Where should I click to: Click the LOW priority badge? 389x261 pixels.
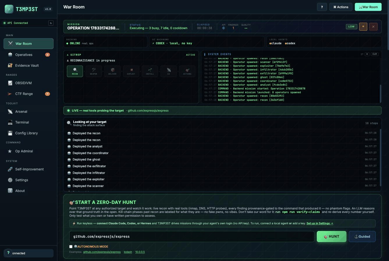[x=351, y=27]
